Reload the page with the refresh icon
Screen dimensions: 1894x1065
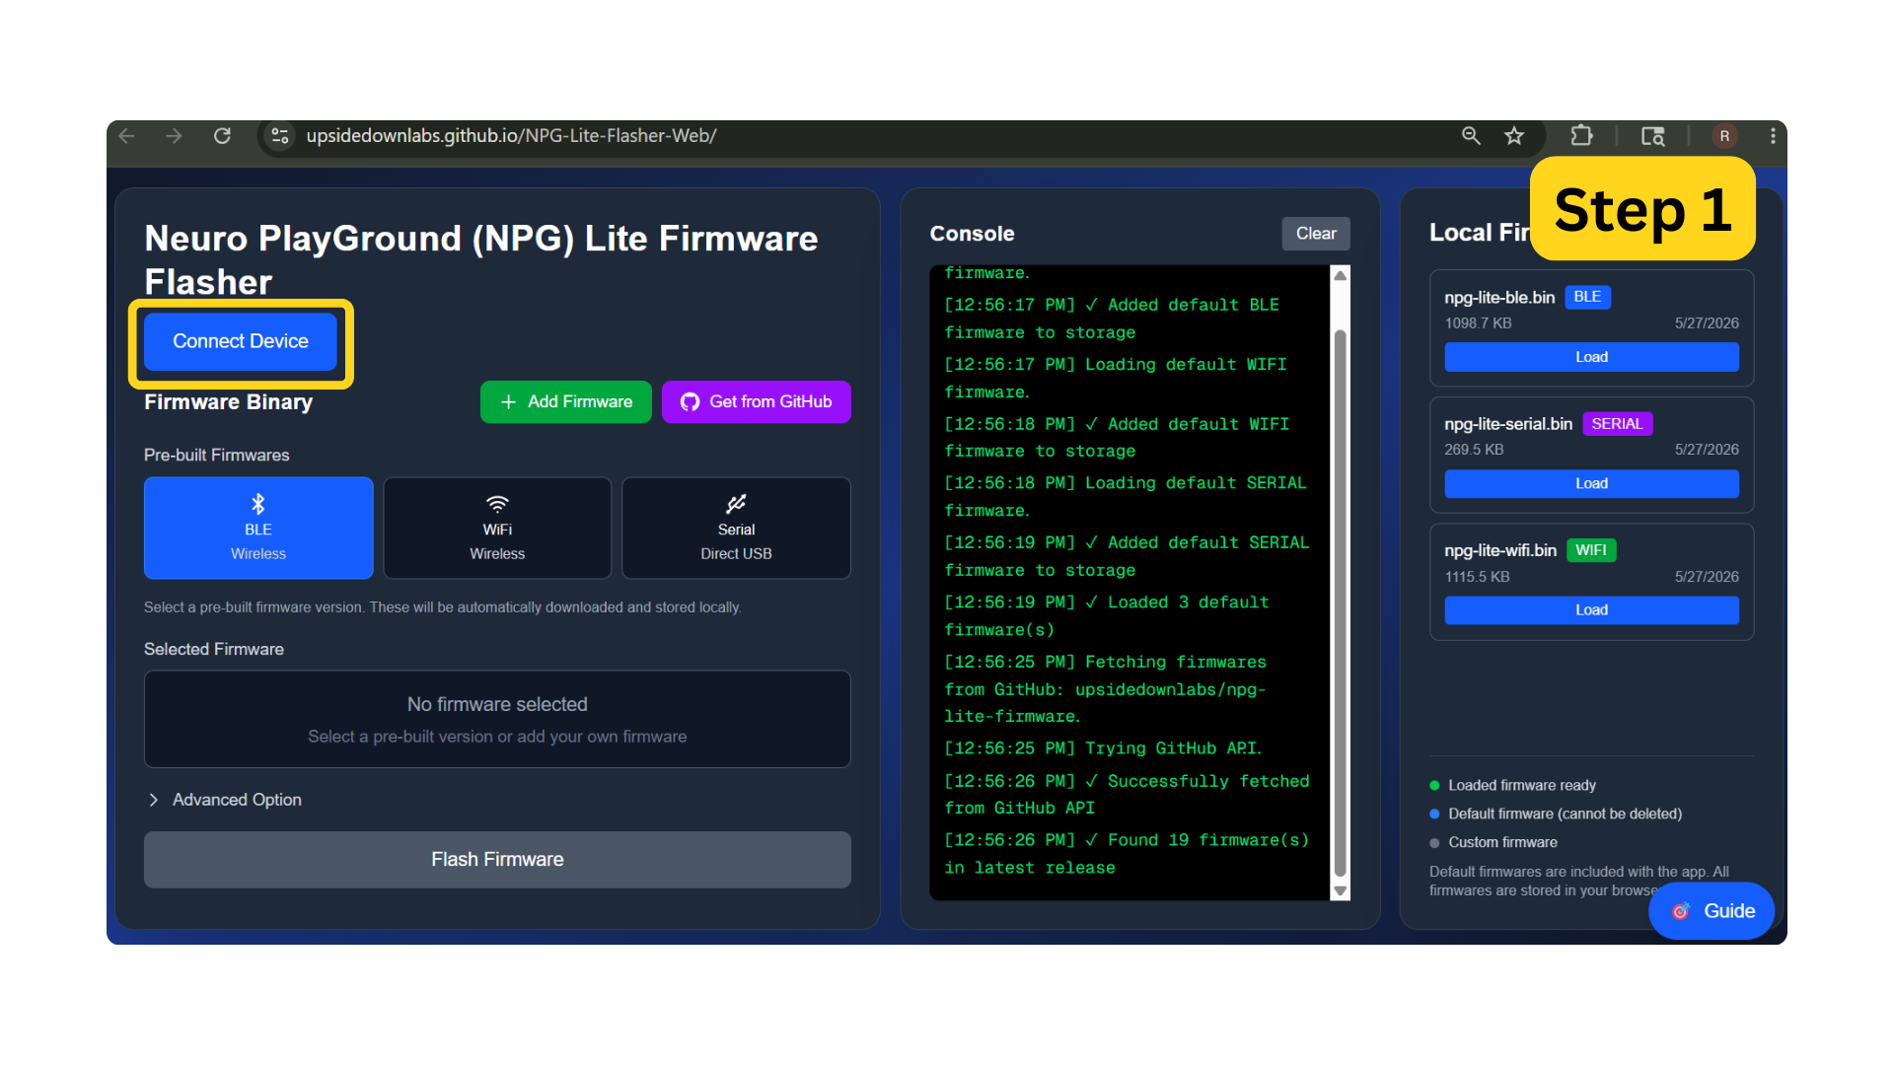pyautogui.click(x=222, y=136)
